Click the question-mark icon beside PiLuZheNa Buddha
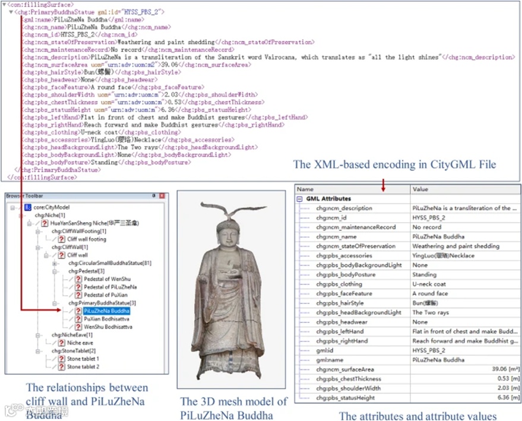Screen dimensions: 522x421 [78, 311]
